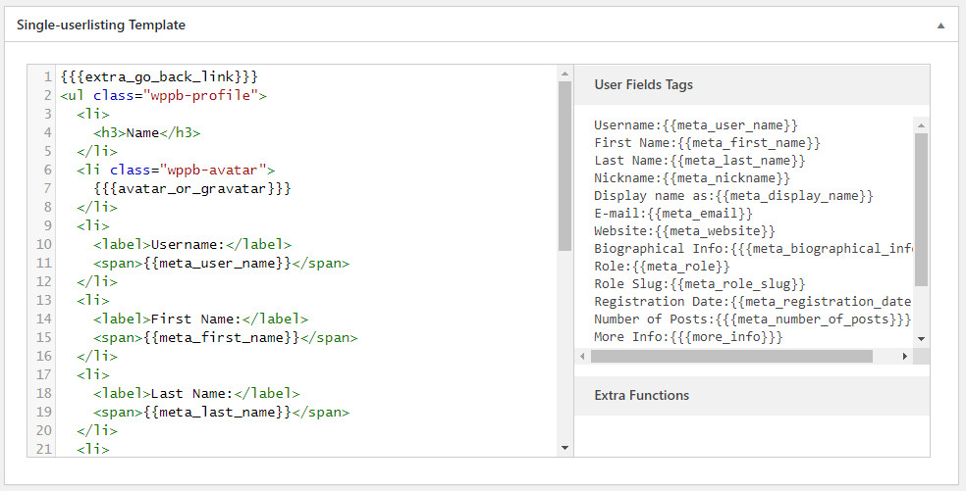Click the code editor scroll up arrow
966x491 pixels.
pos(564,74)
